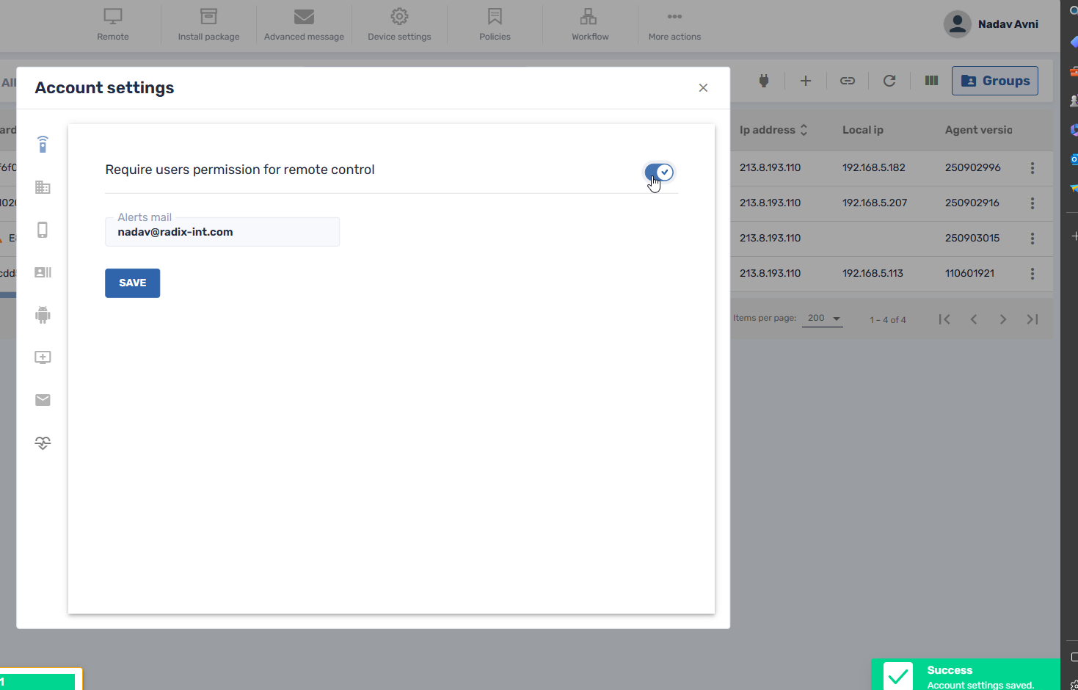Open the add-display settings section
The width and height of the screenshot is (1078, 690).
[43, 357]
